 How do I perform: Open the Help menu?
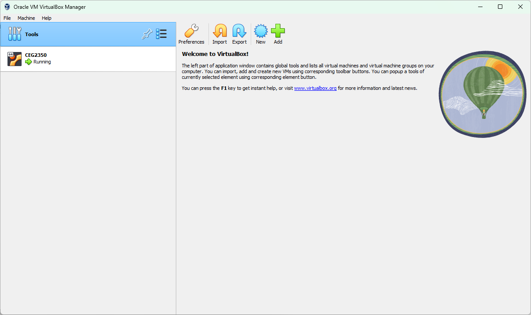click(46, 18)
